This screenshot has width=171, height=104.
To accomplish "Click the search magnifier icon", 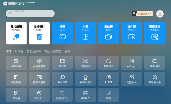I will 10,13.
